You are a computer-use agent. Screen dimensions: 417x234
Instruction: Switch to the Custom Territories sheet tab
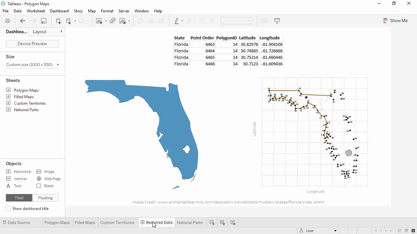(117, 223)
